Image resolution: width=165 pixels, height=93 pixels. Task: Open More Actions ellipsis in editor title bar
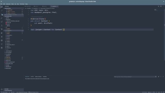(x=163, y=6)
